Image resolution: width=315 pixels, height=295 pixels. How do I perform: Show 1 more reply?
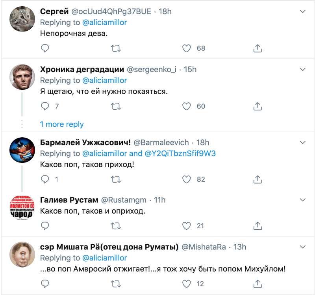[x=61, y=124]
